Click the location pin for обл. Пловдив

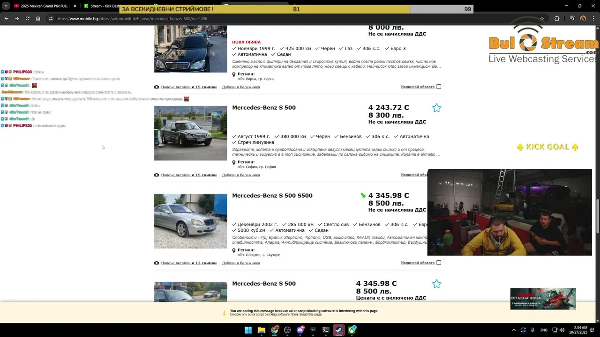(234, 250)
